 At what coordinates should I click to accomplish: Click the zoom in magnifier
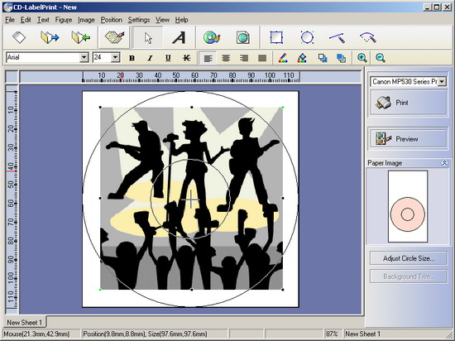coord(362,58)
